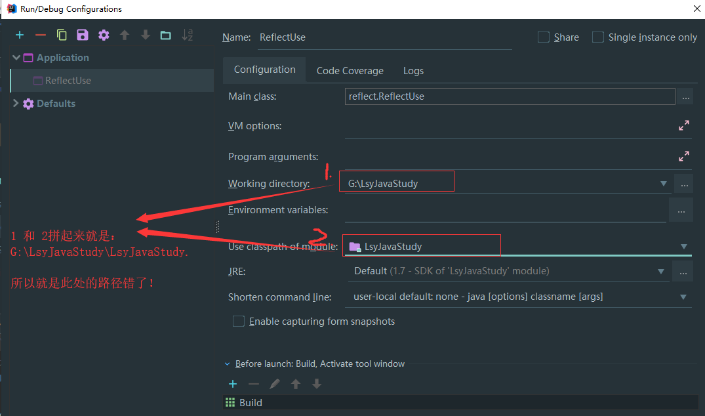Screen dimensions: 705x416
Task: Open the JRE selection dropdown
Action: click(660, 270)
